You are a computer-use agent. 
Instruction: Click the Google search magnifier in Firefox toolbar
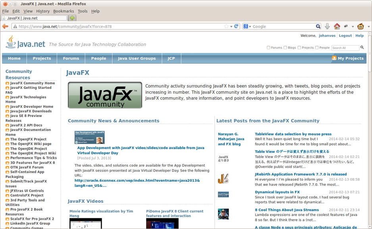click(318, 26)
